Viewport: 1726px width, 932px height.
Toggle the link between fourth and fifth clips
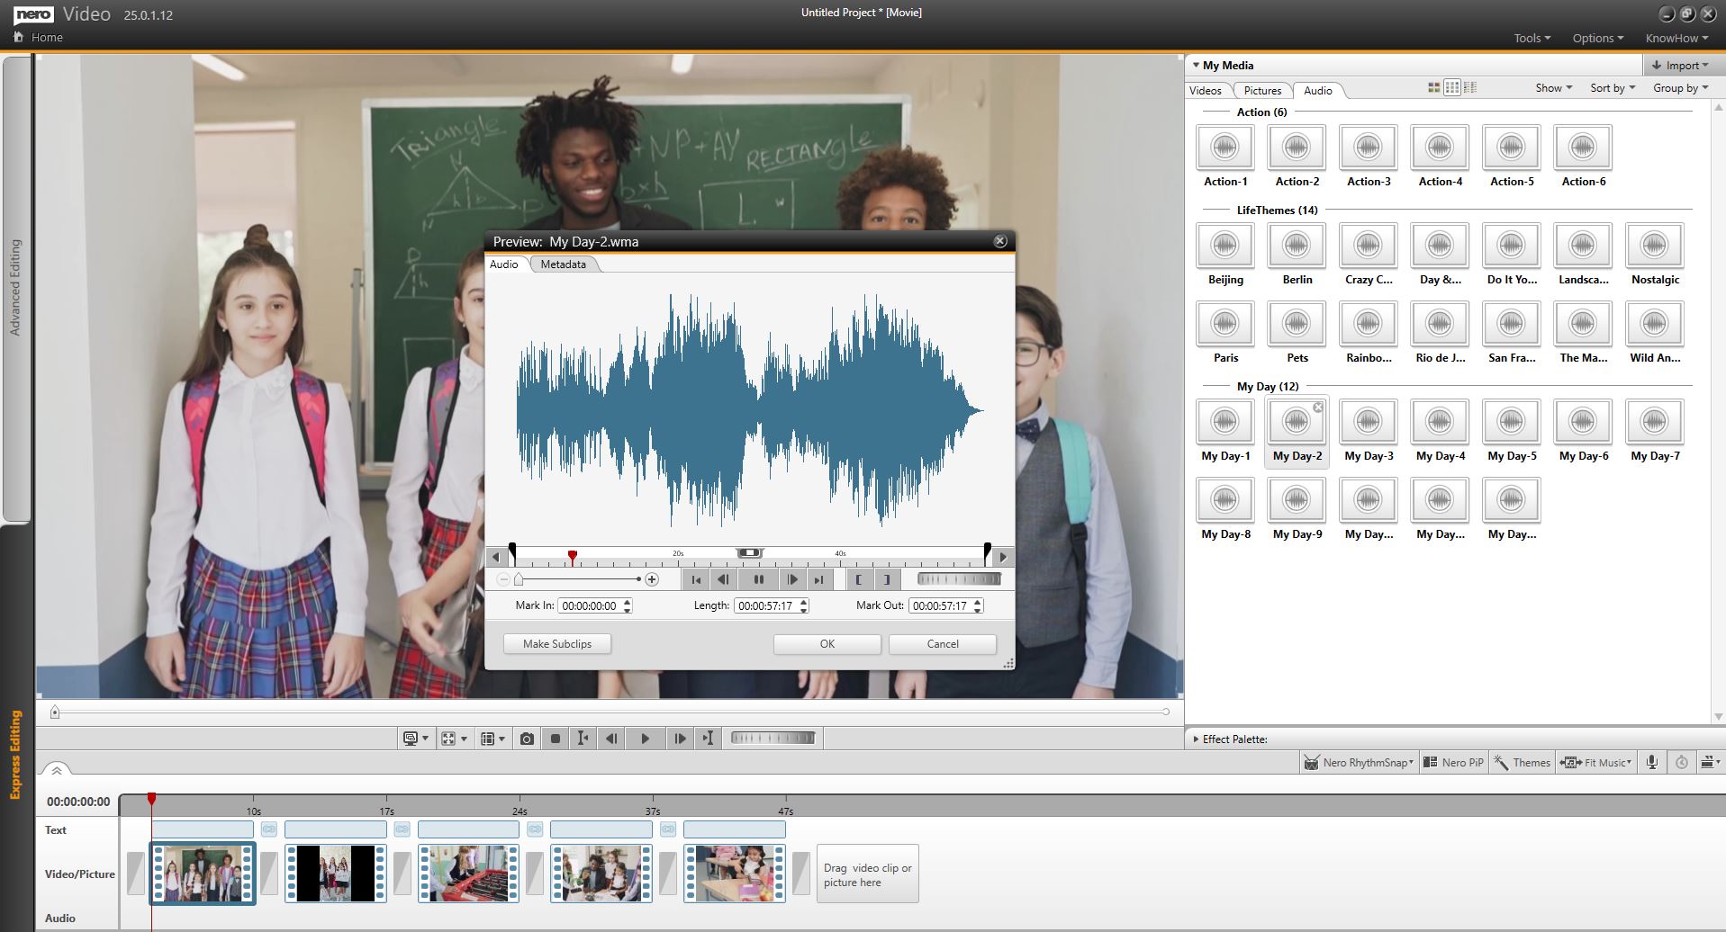(668, 829)
